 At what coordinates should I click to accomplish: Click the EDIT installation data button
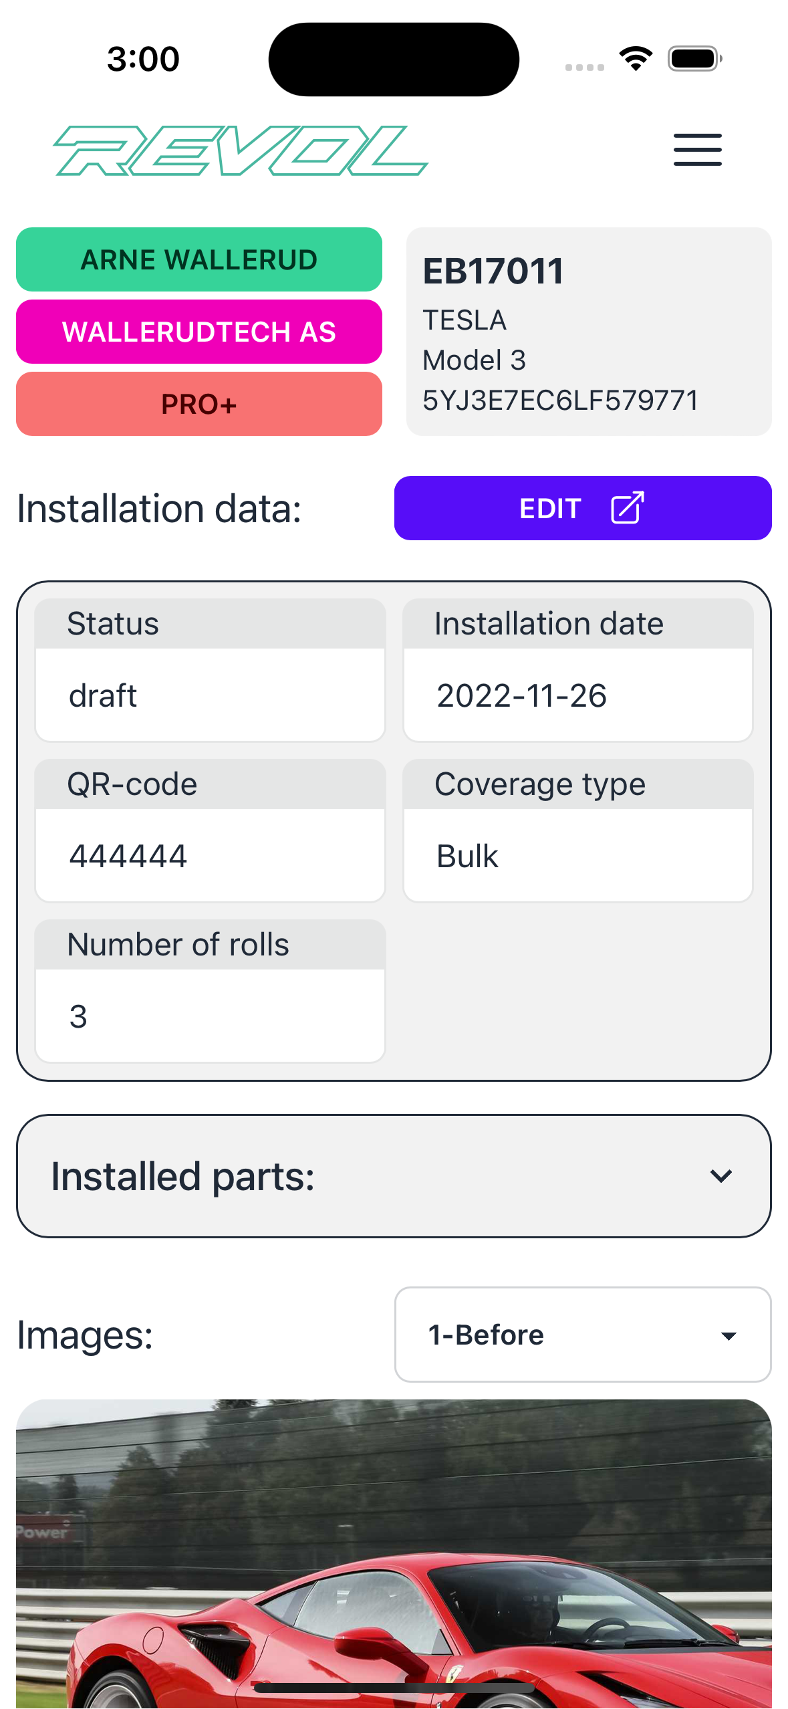[x=583, y=508]
